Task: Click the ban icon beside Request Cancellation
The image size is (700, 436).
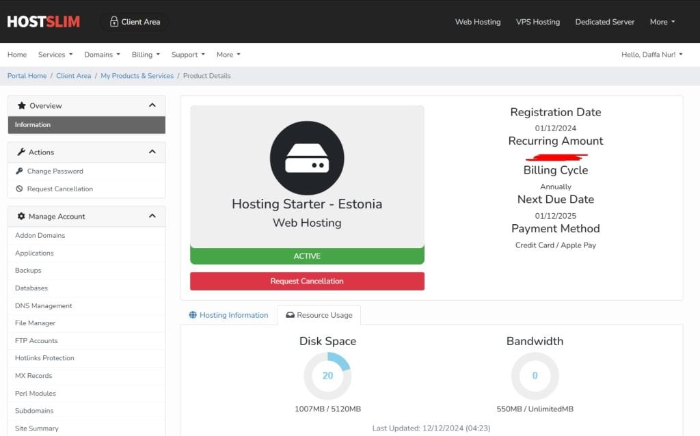Action: [19, 189]
